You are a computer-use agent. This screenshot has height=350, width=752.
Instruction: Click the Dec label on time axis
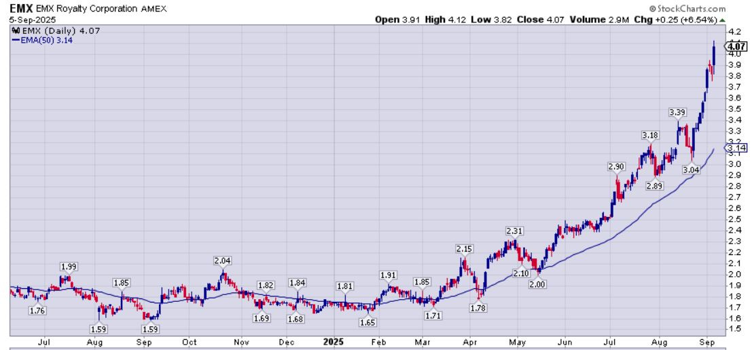[287, 343]
